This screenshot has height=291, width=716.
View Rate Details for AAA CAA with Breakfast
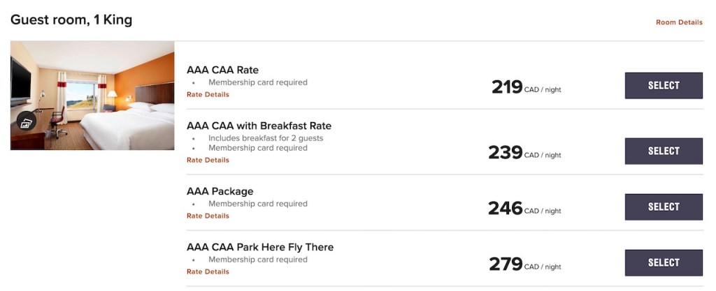(x=208, y=161)
